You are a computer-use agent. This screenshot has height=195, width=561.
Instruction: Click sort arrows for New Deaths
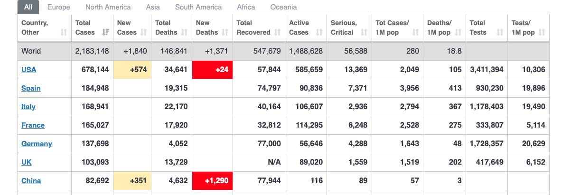(225, 32)
